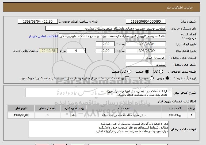Image resolution: width=206 pixels, height=145 pixels.
Task: Click the delivery province field خراسان رضوی
Action: [146, 58]
